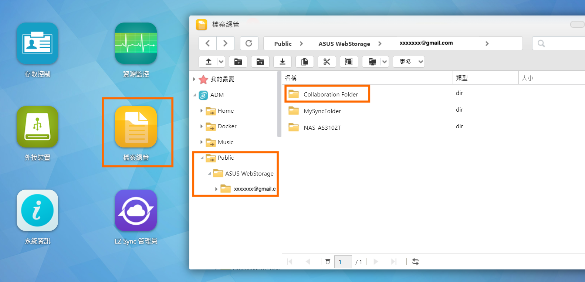This screenshot has height=282, width=585.
Task: Launch the 資源監控 desktop app
Action: click(x=136, y=44)
